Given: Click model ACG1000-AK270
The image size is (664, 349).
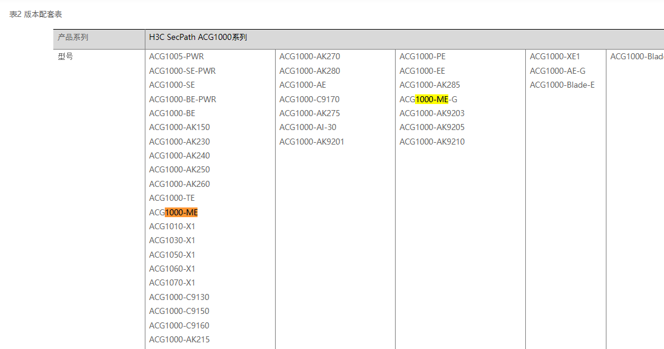Looking at the screenshot, I should click(x=310, y=57).
